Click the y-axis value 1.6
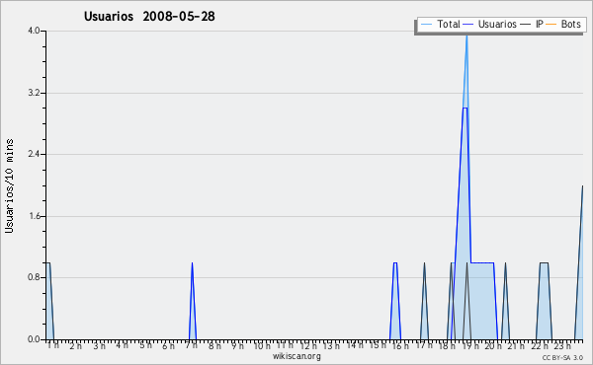Viewport: 593px width, 365px height. click(34, 216)
